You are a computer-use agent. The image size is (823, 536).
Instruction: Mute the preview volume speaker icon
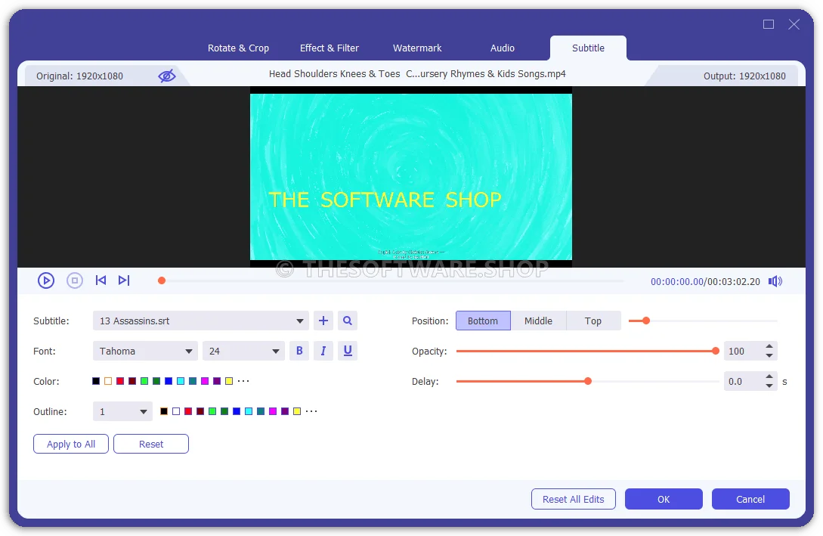(775, 281)
